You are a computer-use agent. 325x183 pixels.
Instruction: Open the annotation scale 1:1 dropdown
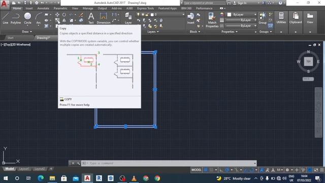pos(280,170)
